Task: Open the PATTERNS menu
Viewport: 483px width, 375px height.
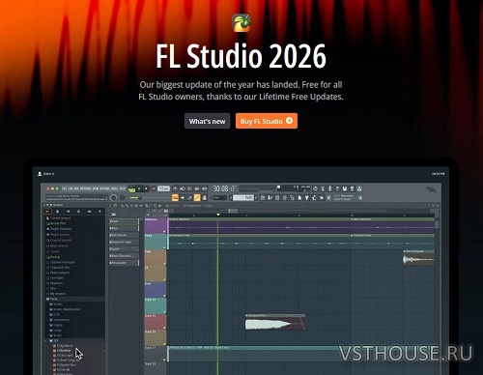Action: click(85, 188)
